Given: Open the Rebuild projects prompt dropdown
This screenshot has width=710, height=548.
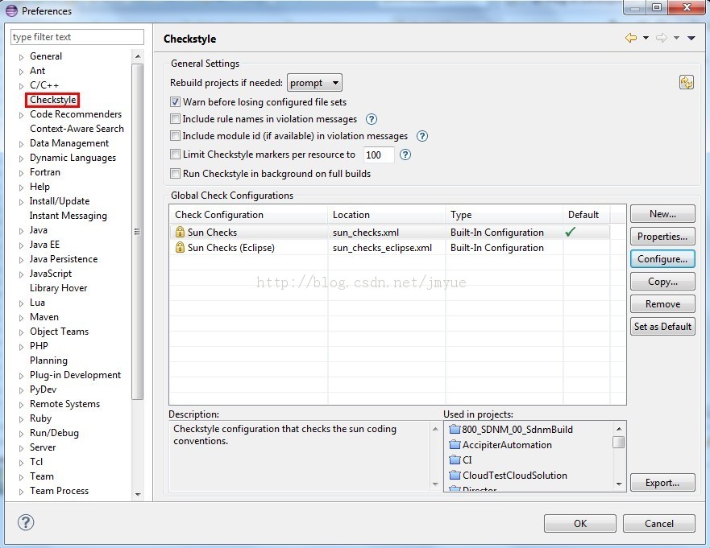Looking at the screenshot, I should pos(314,83).
